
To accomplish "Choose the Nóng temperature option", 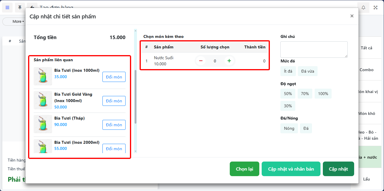I will (289, 128).
